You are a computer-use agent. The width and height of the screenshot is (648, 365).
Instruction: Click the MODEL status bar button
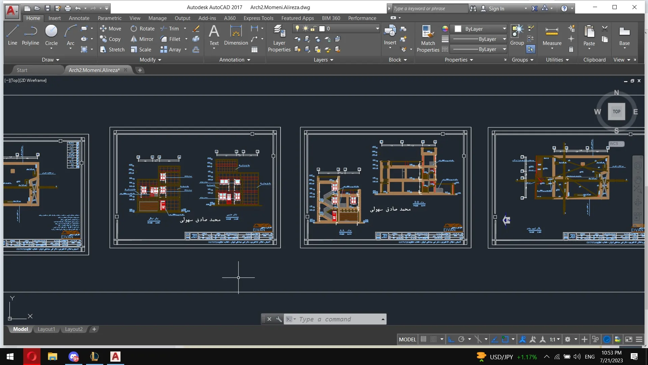(x=407, y=339)
